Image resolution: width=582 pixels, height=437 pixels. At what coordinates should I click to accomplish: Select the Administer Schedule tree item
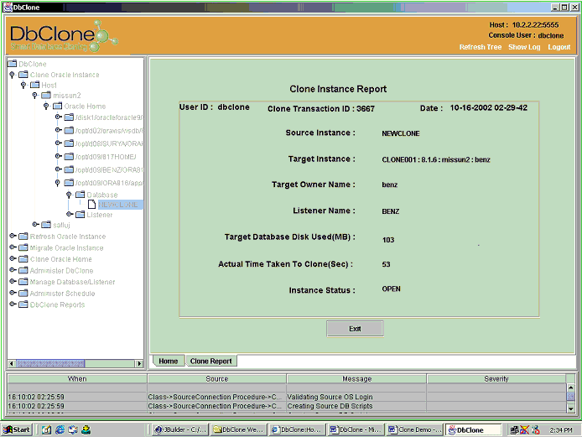coord(62,294)
